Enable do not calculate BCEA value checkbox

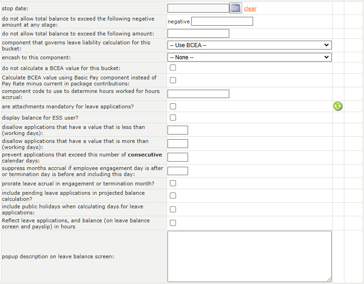click(173, 68)
